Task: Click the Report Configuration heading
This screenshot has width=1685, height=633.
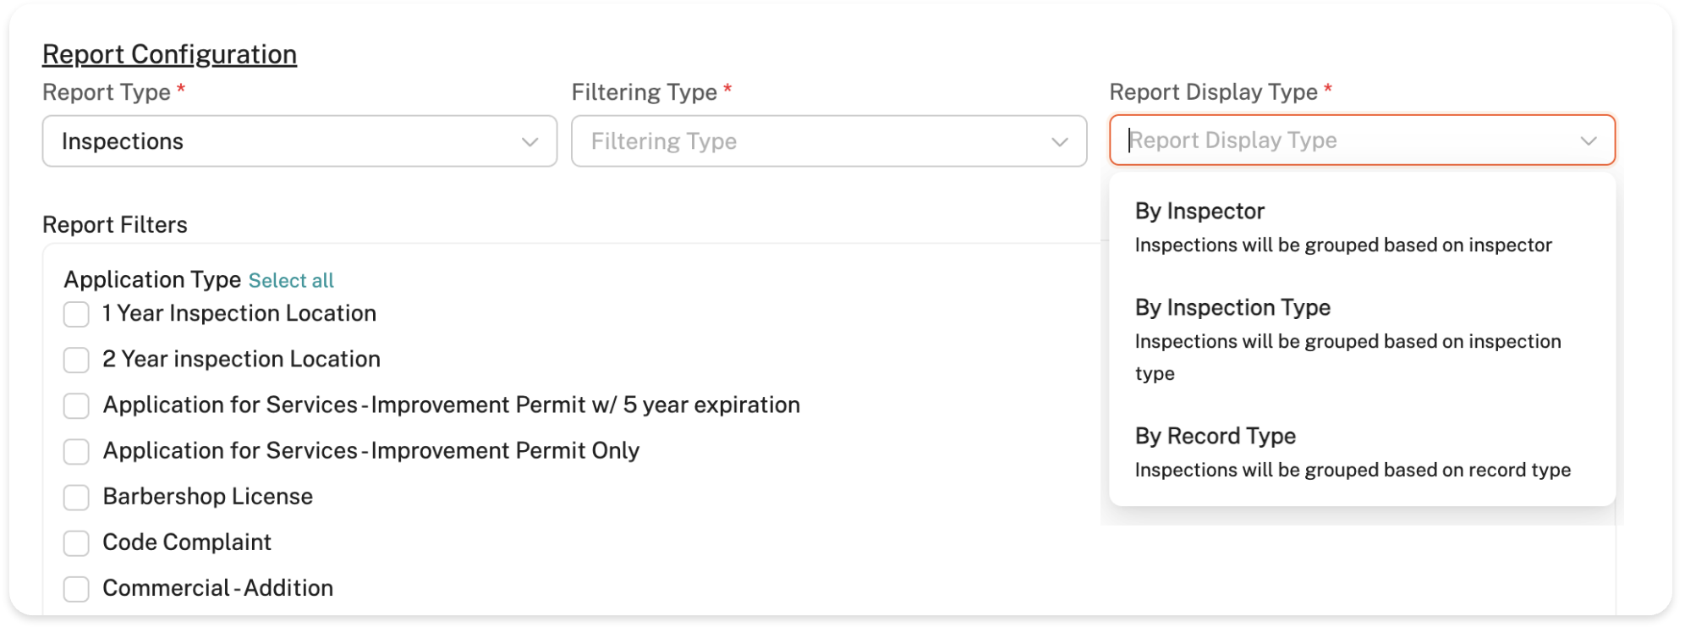Action: 169,54
